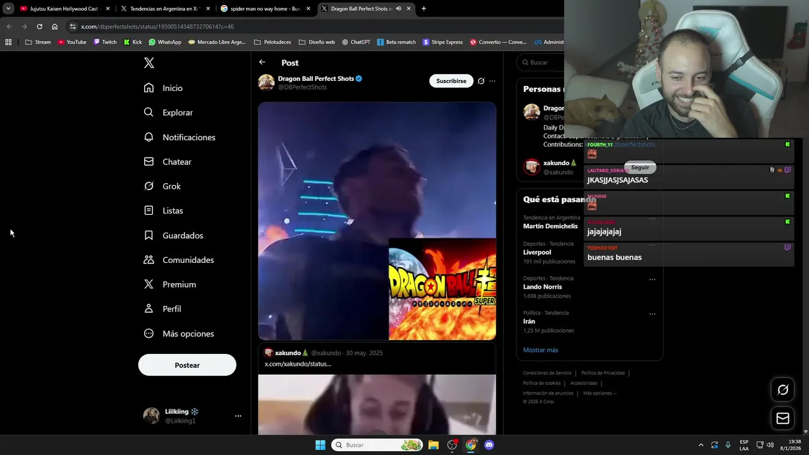Open Condiciones de Servicio footer link
The height and width of the screenshot is (455, 809).
[x=547, y=373]
